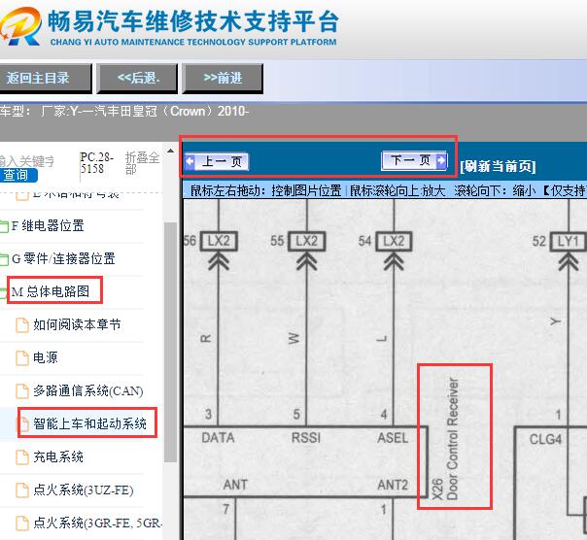Click 折叠全部 to collapse all
Viewport: 587px width, 540px height.
(142, 163)
